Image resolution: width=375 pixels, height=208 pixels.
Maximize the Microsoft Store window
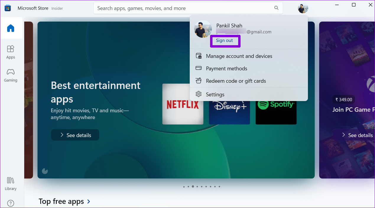point(354,5)
